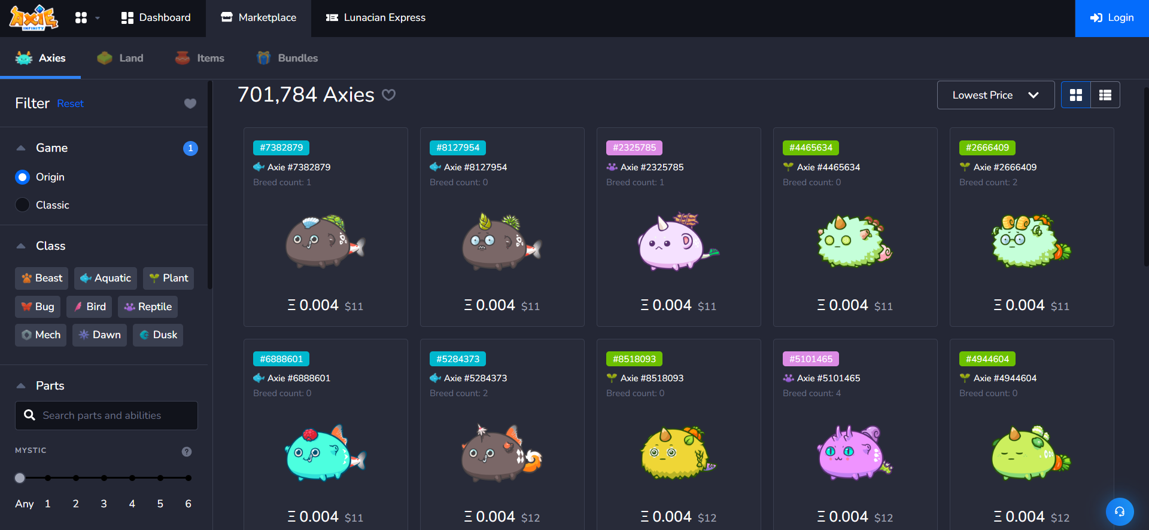The image size is (1149, 530).
Task: Collapse the Parts filter section
Action: click(x=21, y=385)
